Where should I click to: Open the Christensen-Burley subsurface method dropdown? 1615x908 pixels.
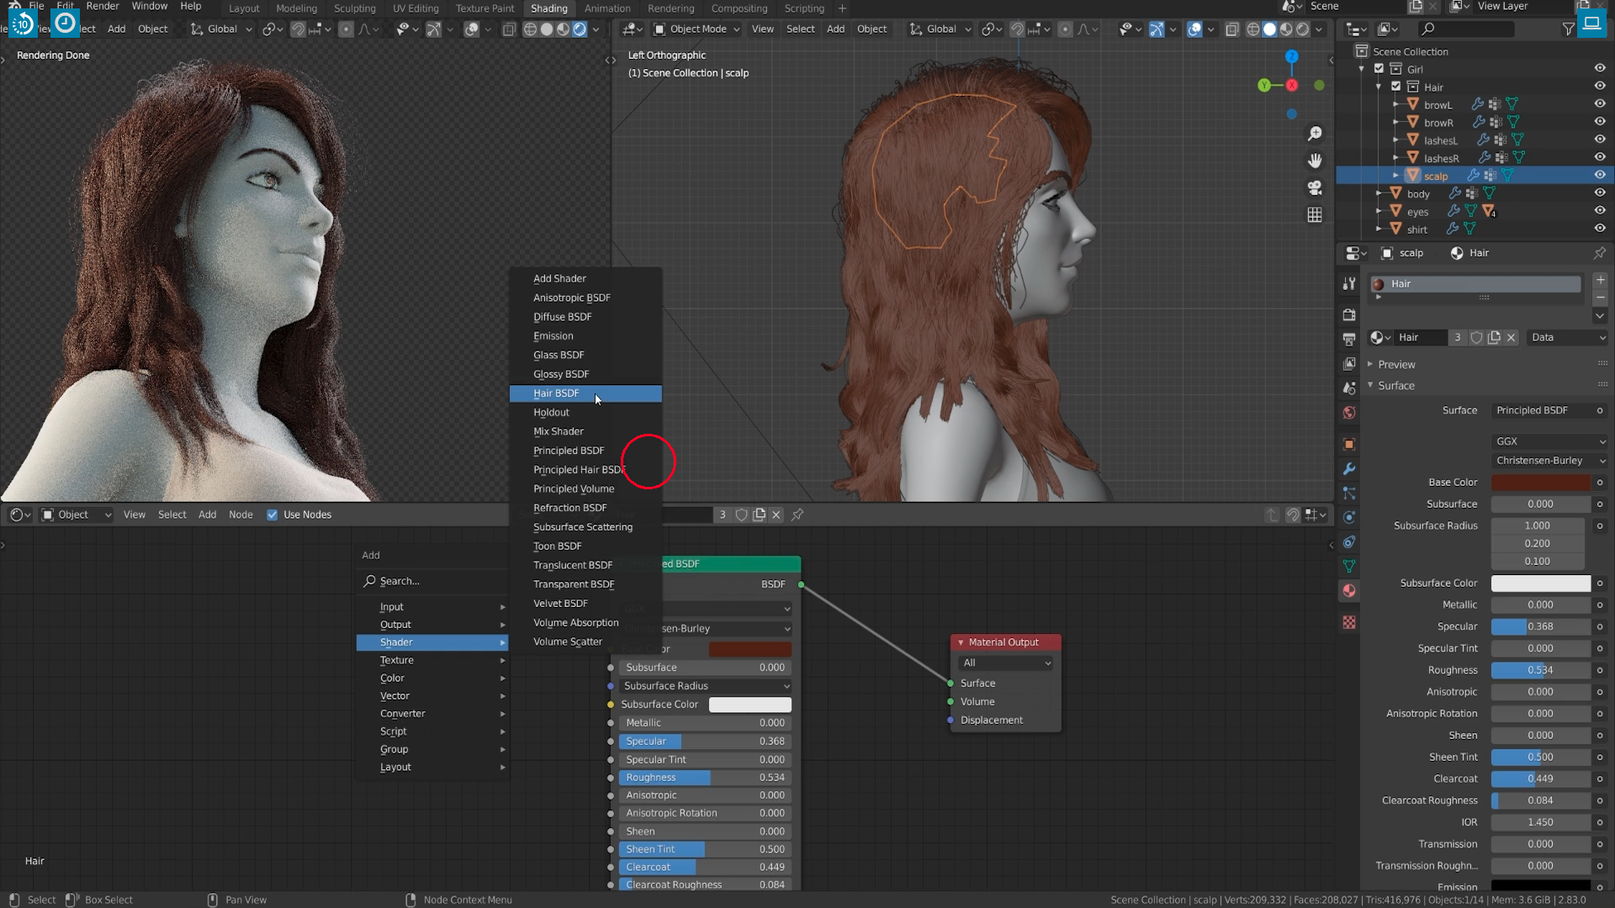pyautogui.click(x=1549, y=461)
